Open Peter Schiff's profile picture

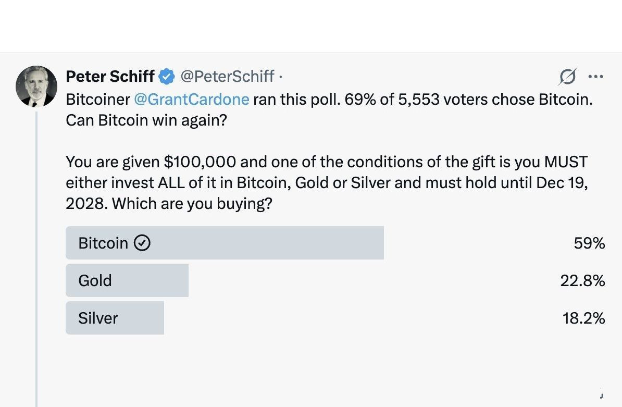[36, 86]
